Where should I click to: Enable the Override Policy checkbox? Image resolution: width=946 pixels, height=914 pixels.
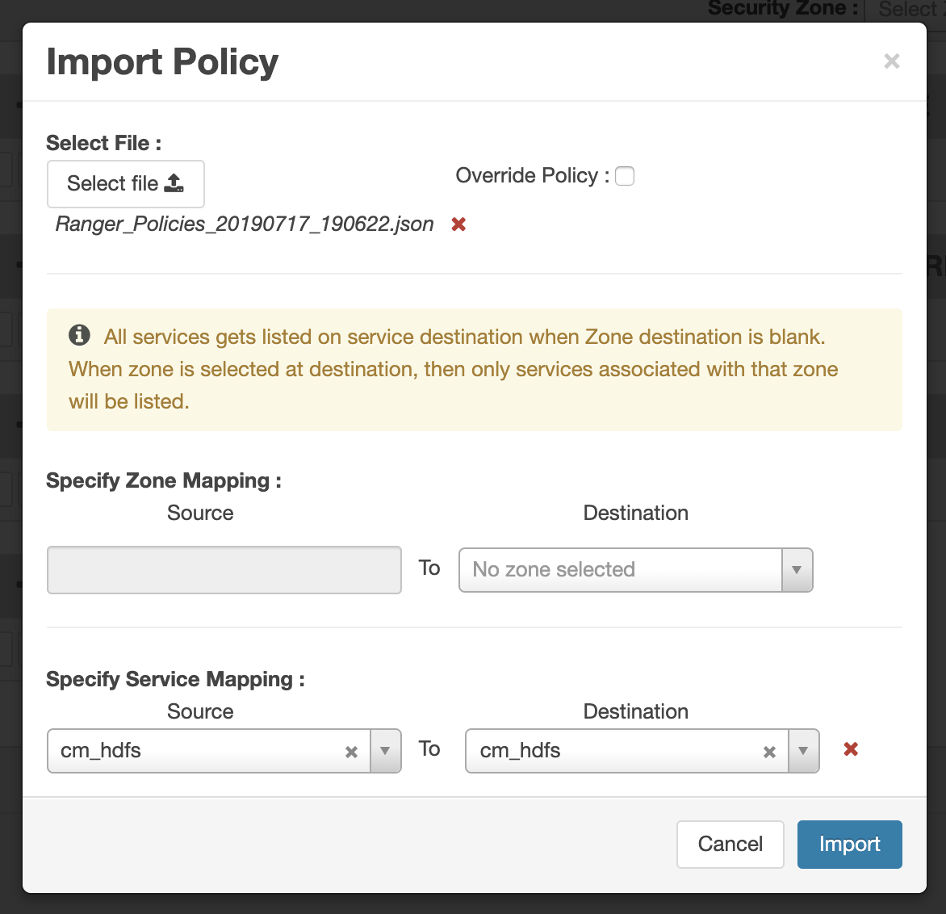point(625,176)
